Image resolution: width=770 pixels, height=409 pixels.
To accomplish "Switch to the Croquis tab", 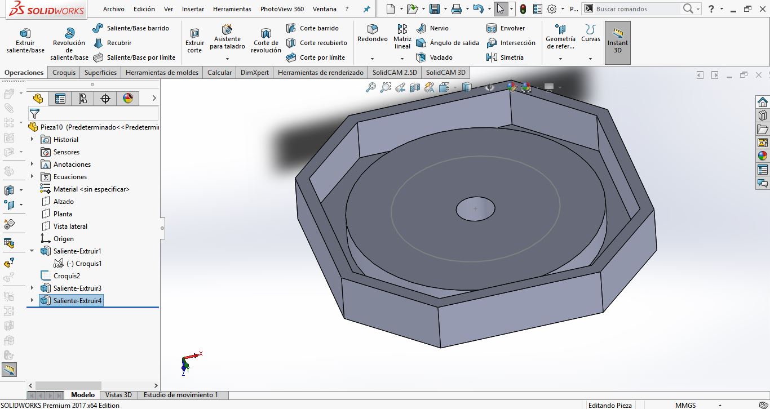I will pyautogui.click(x=64, y=73).
